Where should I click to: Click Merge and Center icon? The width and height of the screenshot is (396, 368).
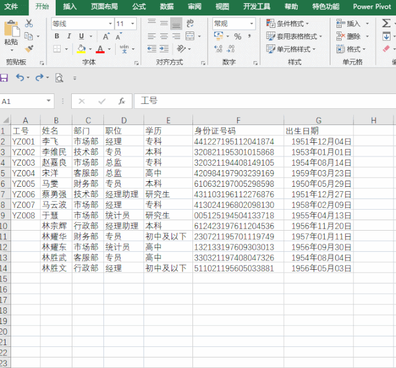(x=190, y=36)
